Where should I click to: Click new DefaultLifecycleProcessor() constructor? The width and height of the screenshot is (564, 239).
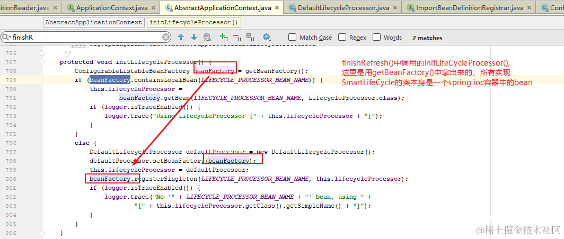313,152
